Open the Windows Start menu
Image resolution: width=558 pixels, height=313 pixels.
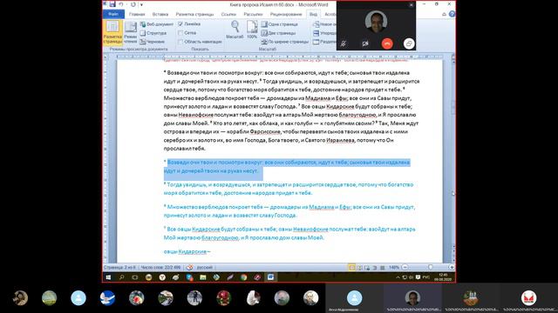coord(108,277)
